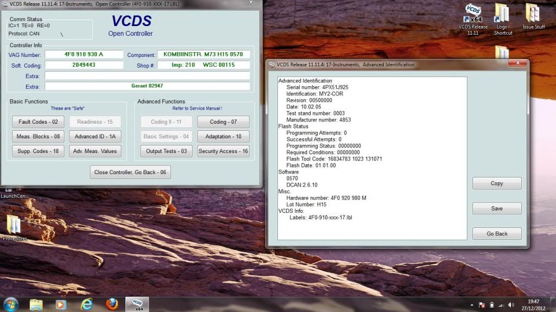Open Coding - 07 function
Viewport: 556px width, 312px height.
(223, 122)
